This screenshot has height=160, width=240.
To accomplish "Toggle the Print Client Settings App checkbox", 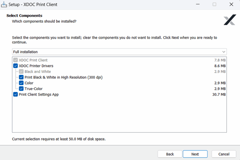I will pos(16,94).
